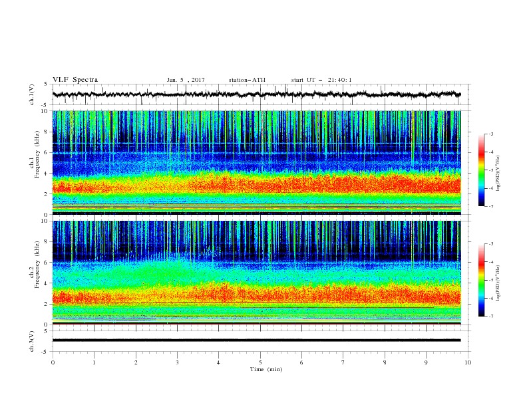Click the "ch.1(V)" axis label
527x407 pixels.
click(x=32, y=94)
